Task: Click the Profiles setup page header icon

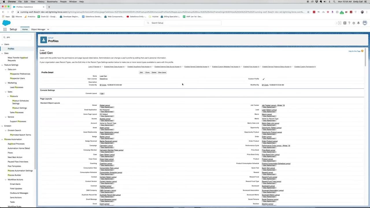Action: tap(43, 40)
